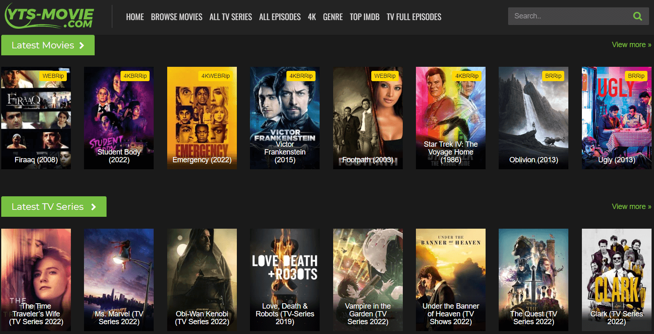The image size is (654, 334).
Task: Open Obi-Wan Kenobi TV series poster
Action: click(x=202, y=280)
